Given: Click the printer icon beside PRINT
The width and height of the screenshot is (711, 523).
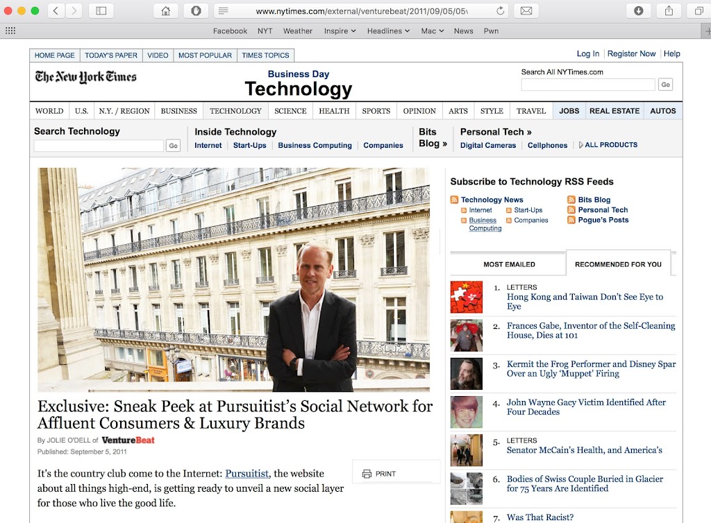Looking at the screenshot, I should point(367,474).
